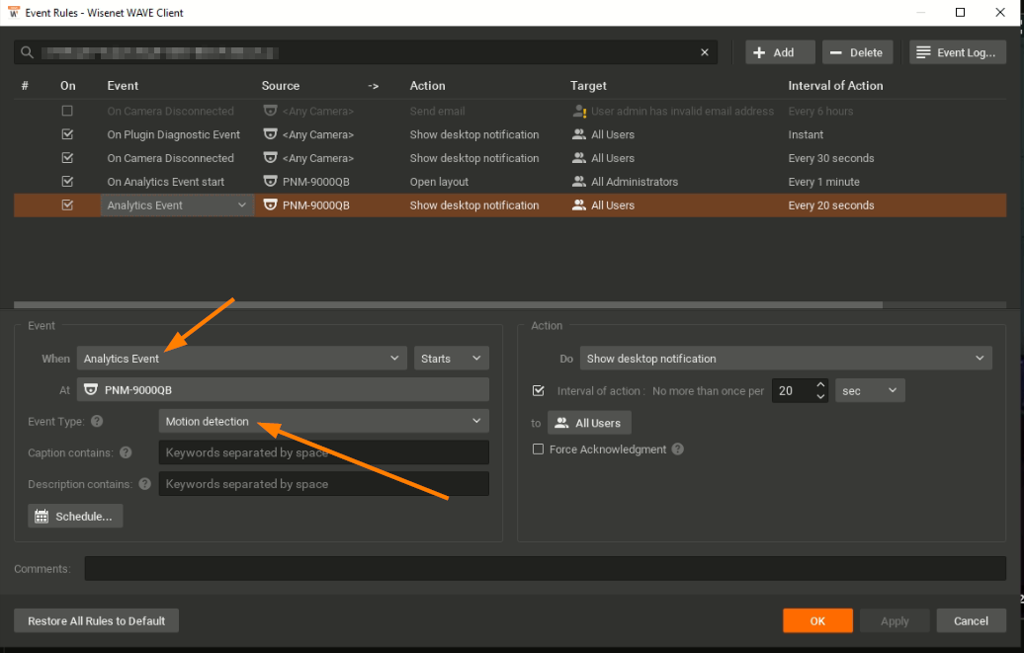Click camera icon in the highlighted rule row
The width and height of the screenshot is (1024, 653).
coord(270,204)
